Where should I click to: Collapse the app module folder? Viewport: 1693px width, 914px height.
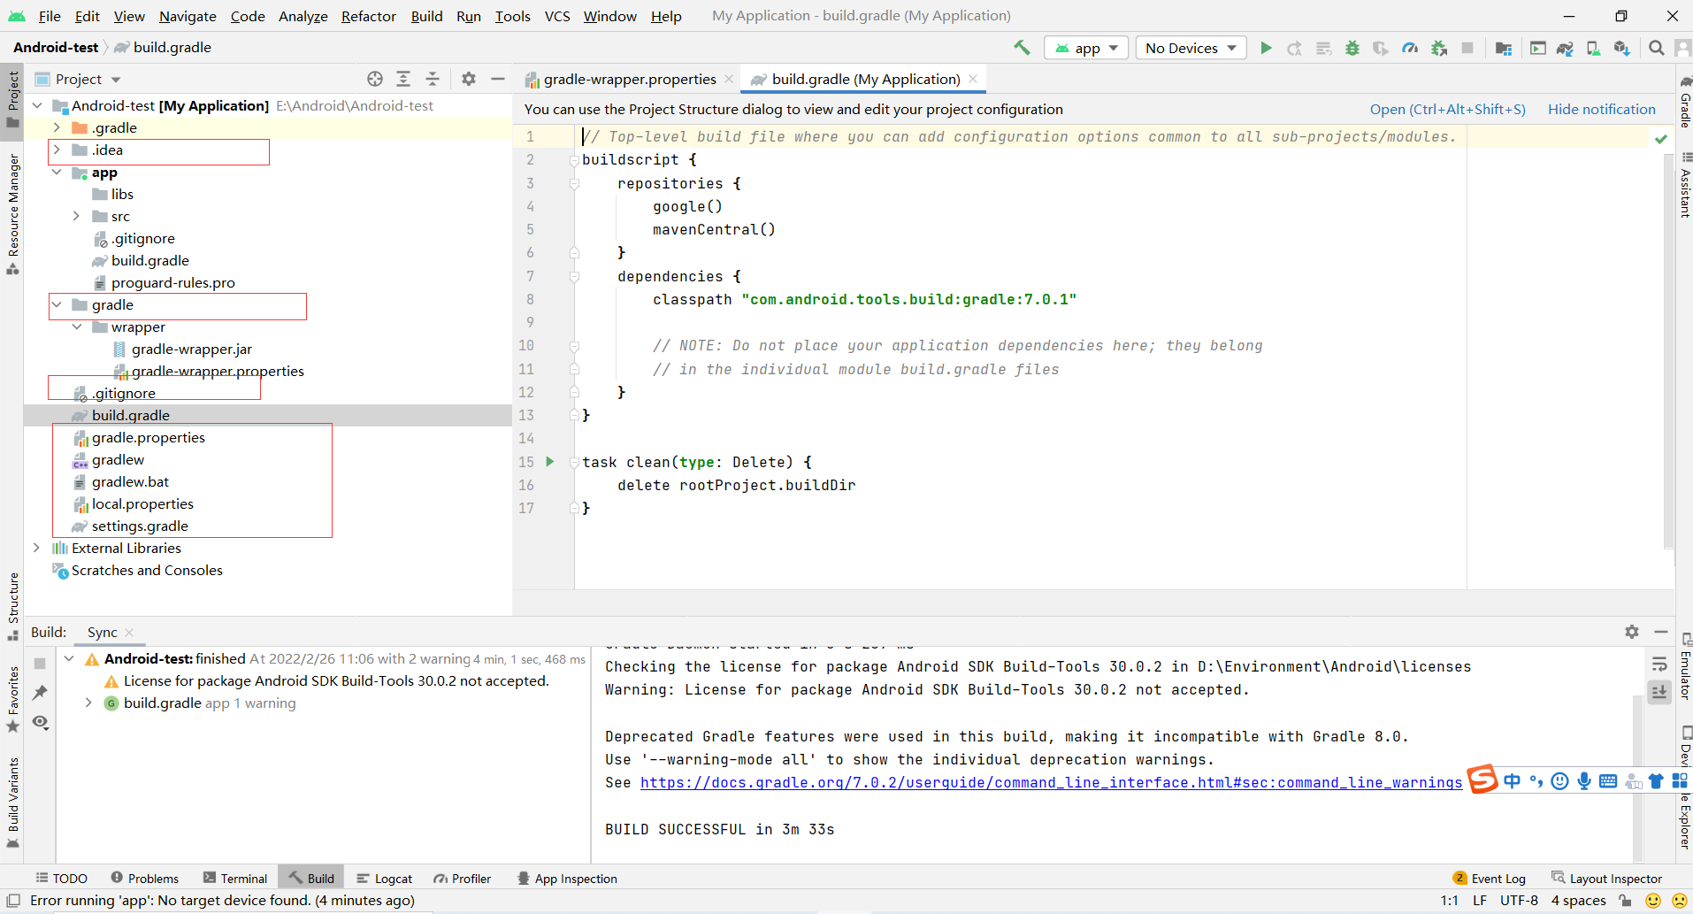click(57, 172)
